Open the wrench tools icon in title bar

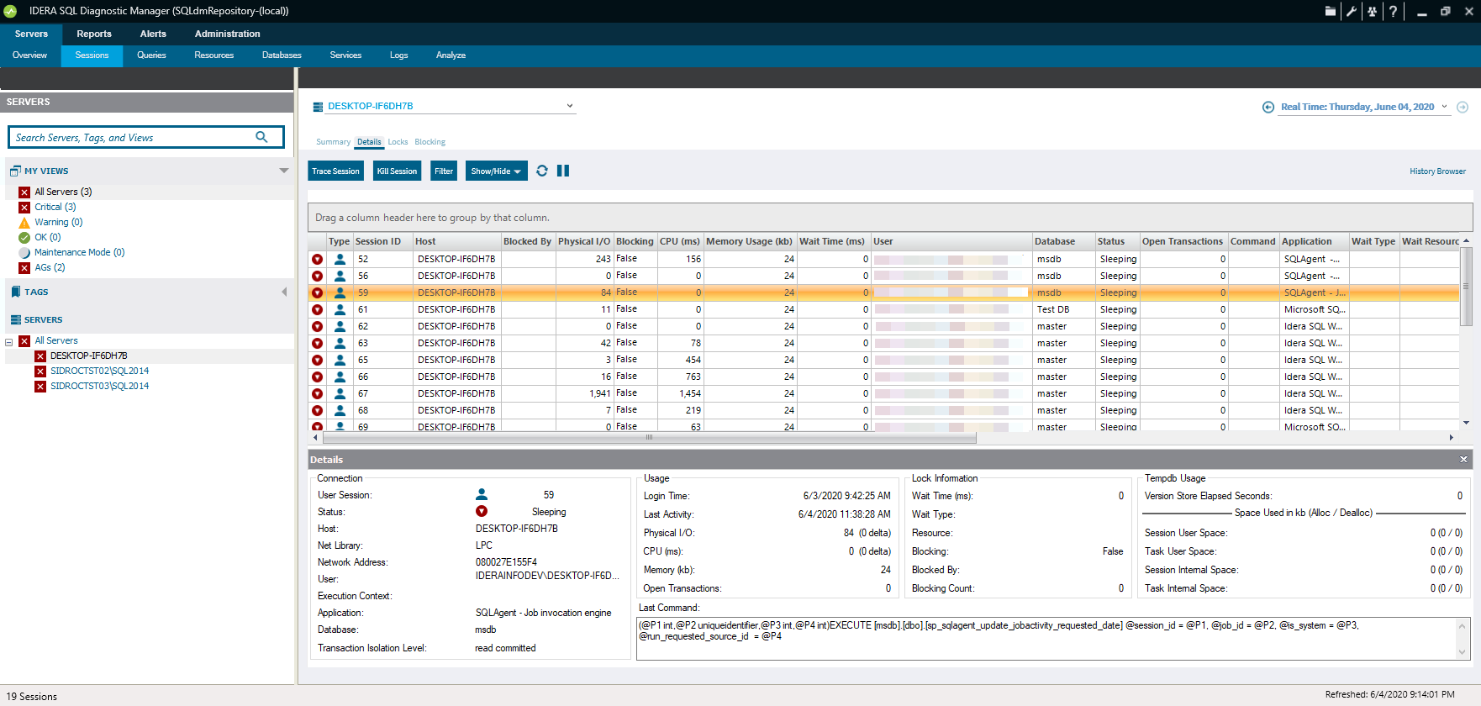pos(1352,11)
